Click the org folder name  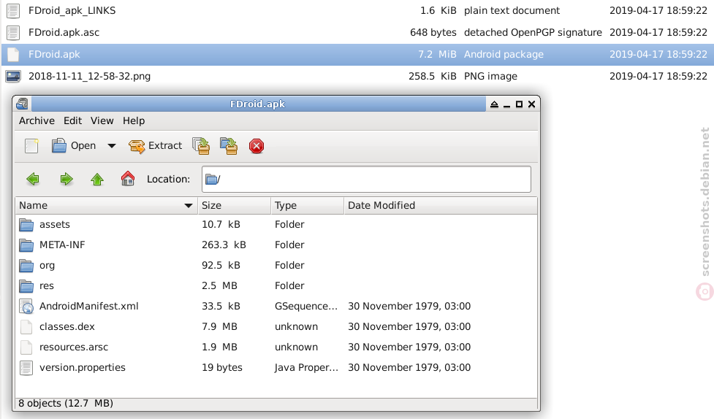[x=47, y=266]
